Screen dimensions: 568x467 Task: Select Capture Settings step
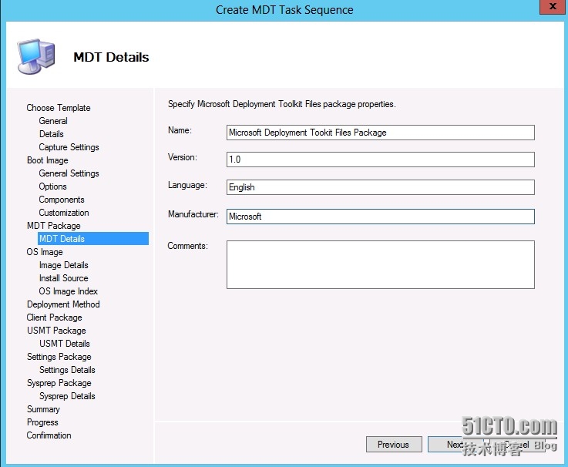point(69,147)
